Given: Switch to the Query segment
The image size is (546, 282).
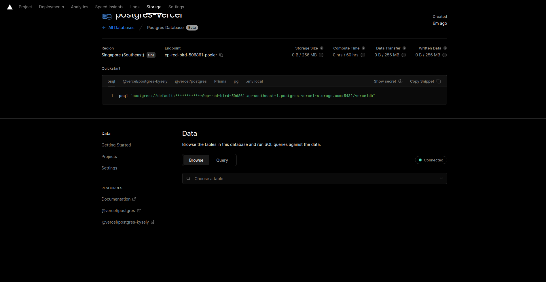Looking at the screenshot, I should [x=222, y=160].
